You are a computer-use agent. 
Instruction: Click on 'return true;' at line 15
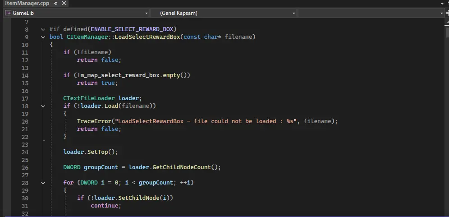pos(97,83)
